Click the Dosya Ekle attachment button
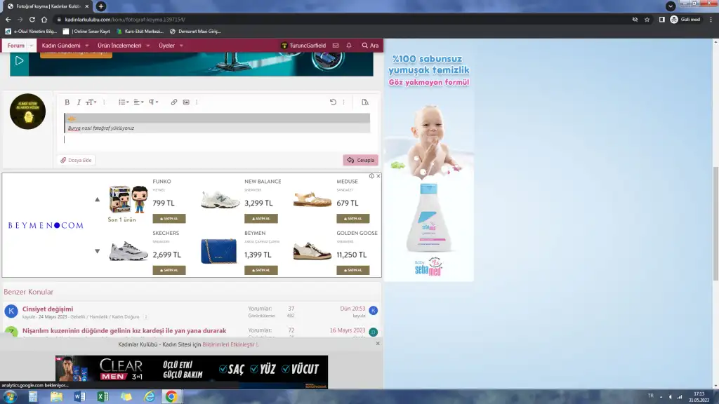719x404 pixels. click(76, 161)
